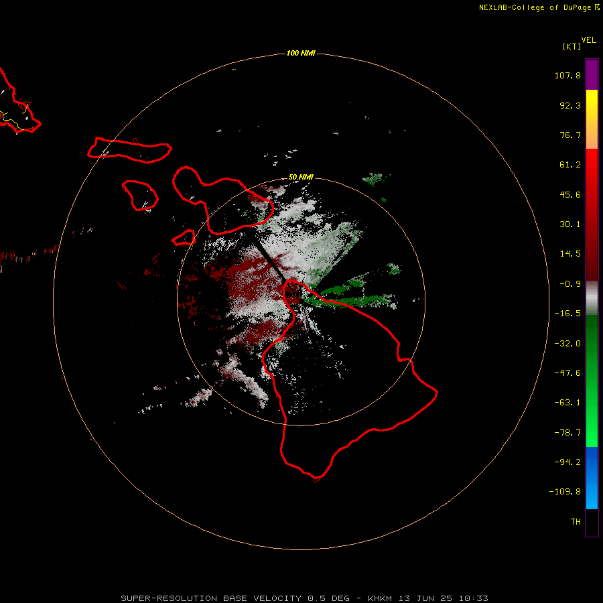The image size is (603, 603).
Task: Click the TH legend label
Action: click(x=576, y=522)
